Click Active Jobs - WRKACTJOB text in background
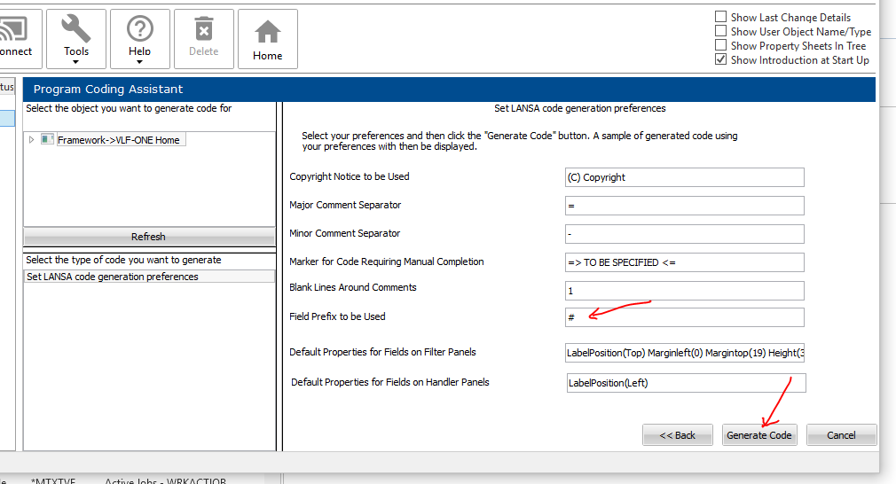Viewport: 896px width, 484px height. pyautogui.click(x=165, y=480)
